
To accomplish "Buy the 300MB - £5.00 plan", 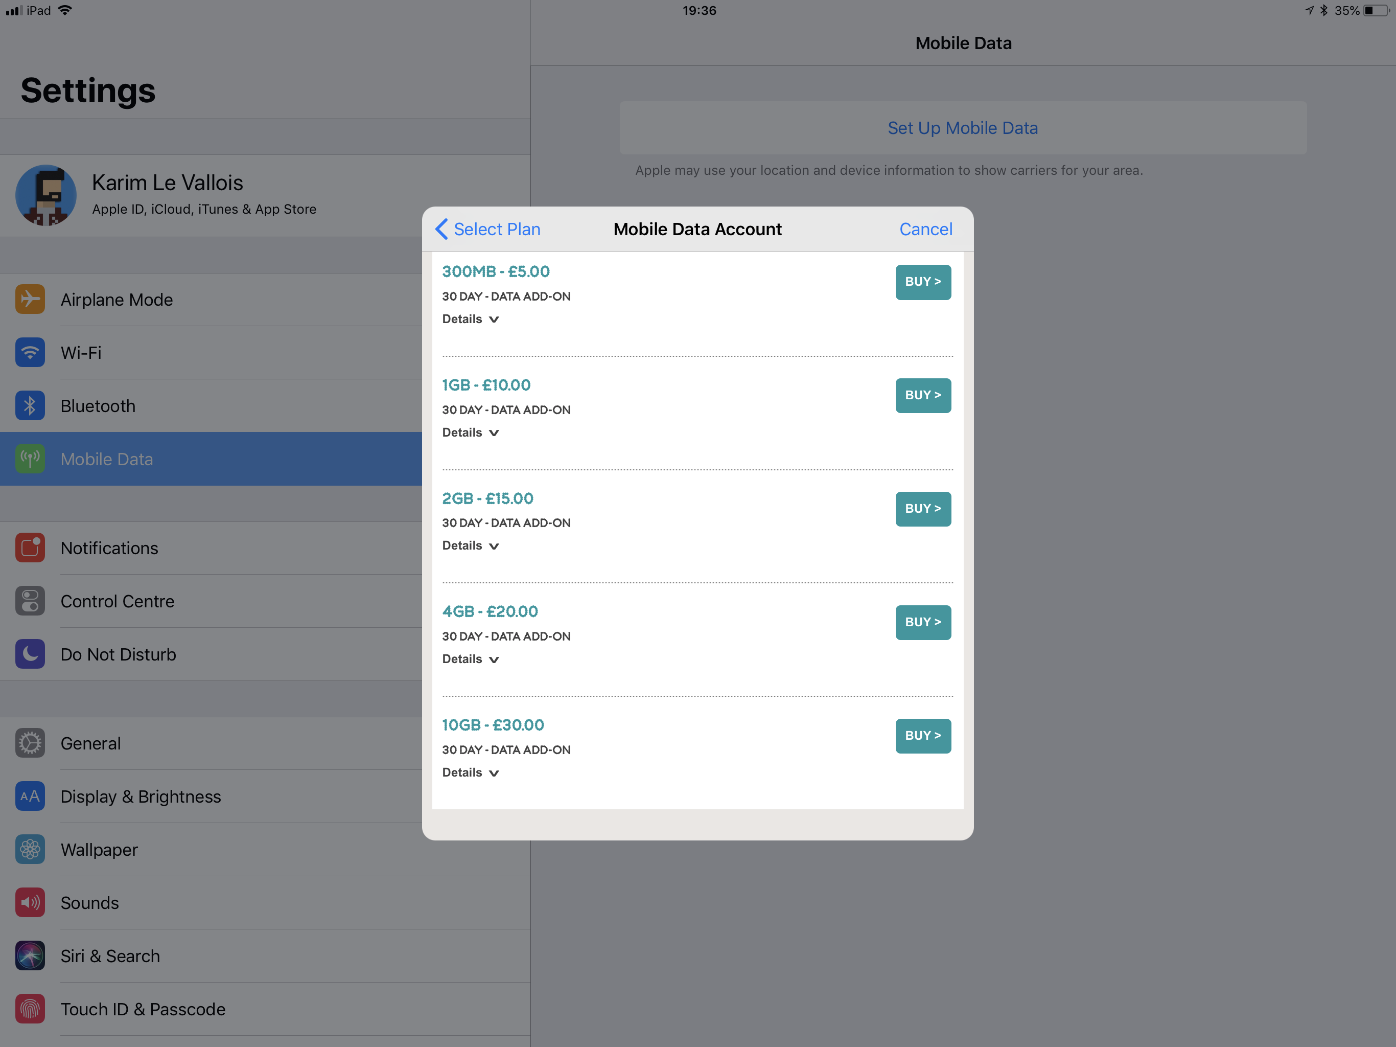I will (923, 282).
